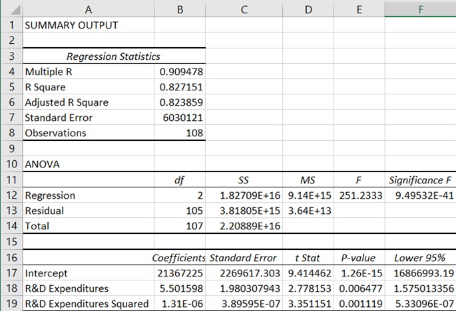Click the t Stat heading
456x311 pixels.
click(308, 258)
